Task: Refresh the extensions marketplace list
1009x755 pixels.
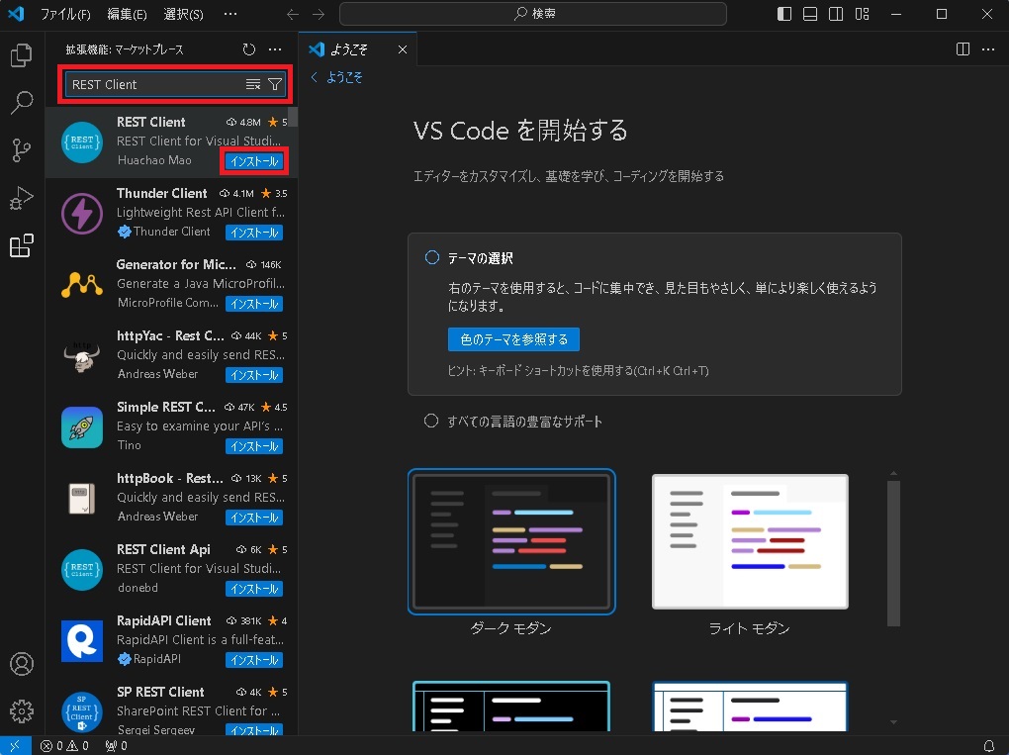Action: coord(249,49)
